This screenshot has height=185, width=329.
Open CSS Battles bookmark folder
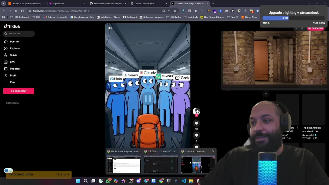point(173,17)
